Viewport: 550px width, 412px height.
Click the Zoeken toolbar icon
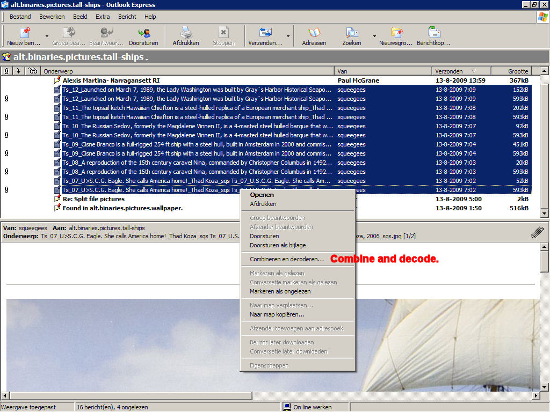pyautogui.click(x=352, y=33)
